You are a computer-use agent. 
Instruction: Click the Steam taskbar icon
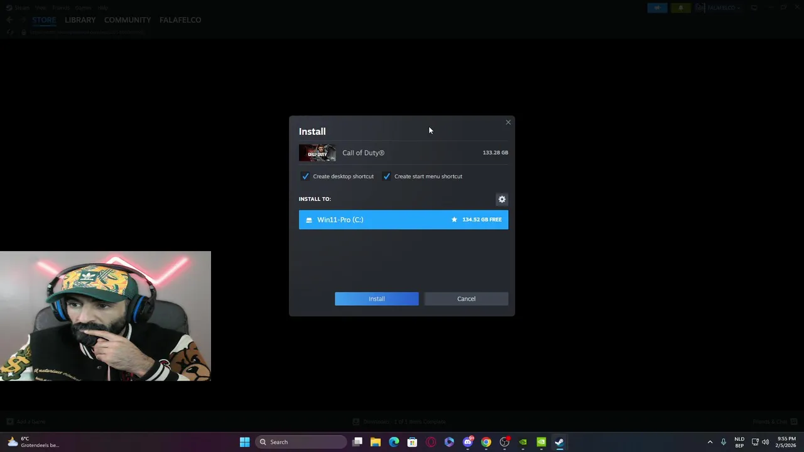(x=560, y=442)
